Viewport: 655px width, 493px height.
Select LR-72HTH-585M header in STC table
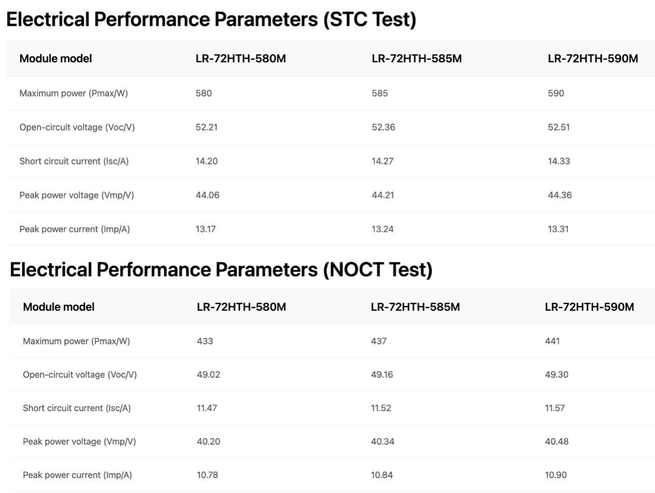[417, 59]
